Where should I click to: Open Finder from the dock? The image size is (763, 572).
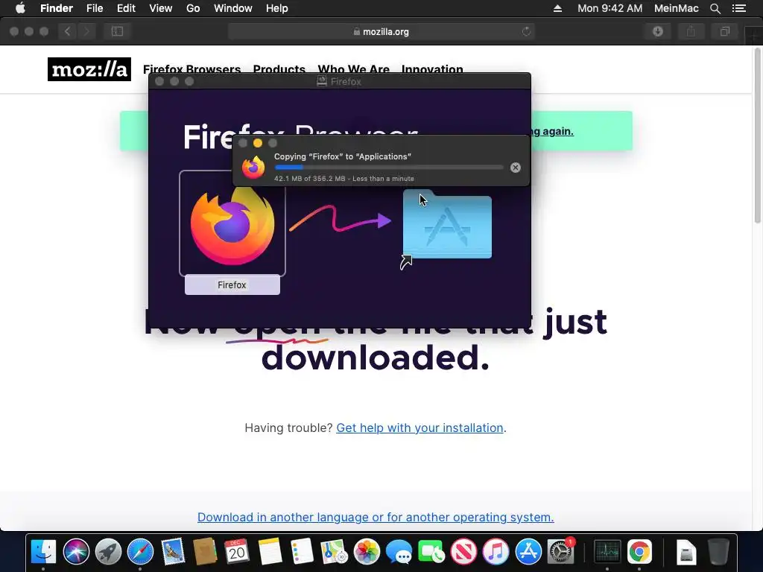tap(43, 552)
